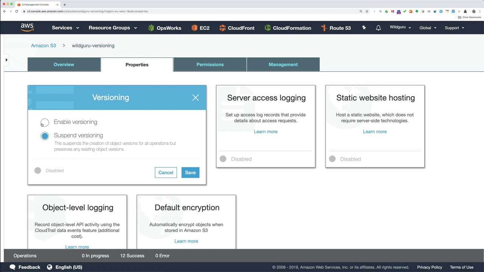Open the Static website hosting card
The width and height of the screenshot is (484, 272).
click(375, 126)
